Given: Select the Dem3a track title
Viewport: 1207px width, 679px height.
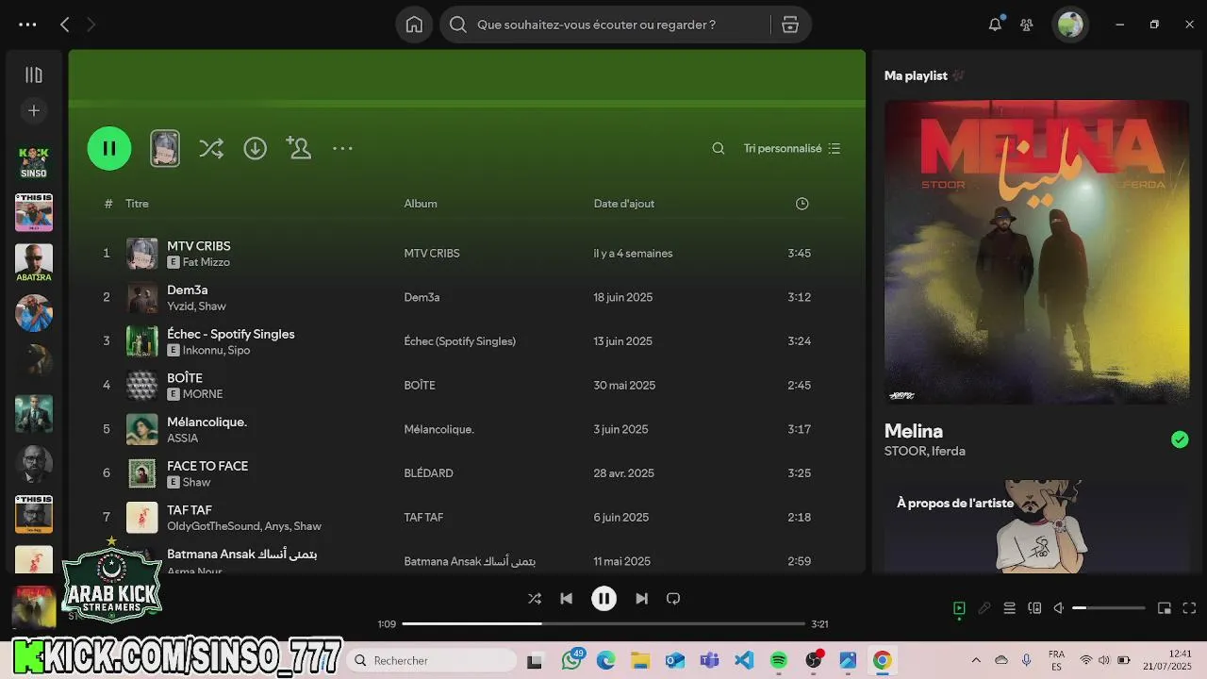Looking at the screenshot, I should 188,290.
